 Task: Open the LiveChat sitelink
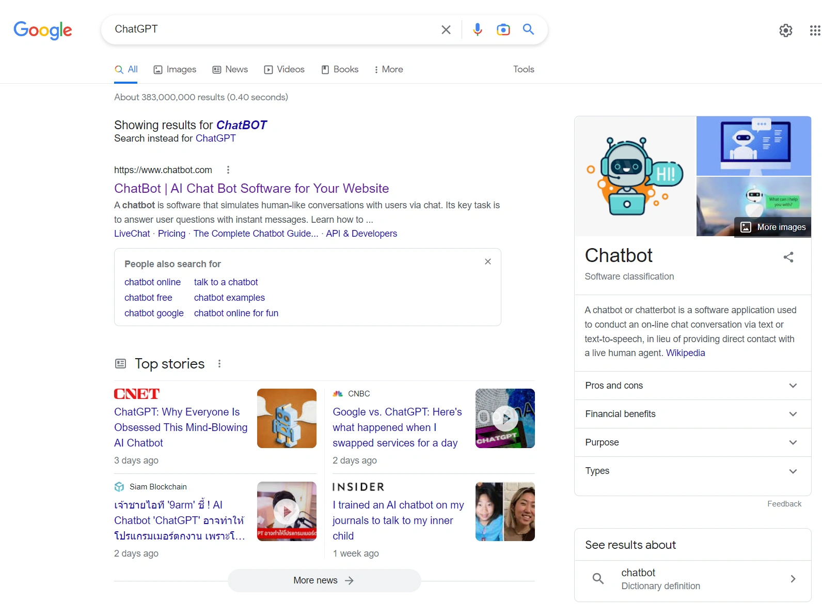click(x=132, y=234)
